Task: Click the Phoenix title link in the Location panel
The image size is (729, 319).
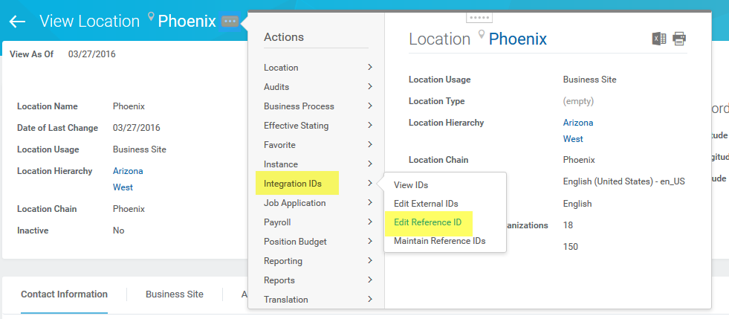Action: click(x=517, y=39)
